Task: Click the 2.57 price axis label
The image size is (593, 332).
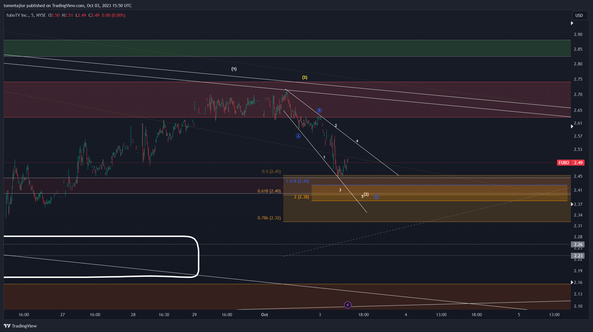Action: (x=578, y=136)
